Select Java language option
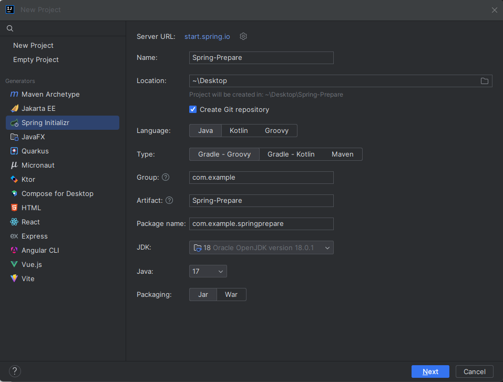Image resolution: width=503 pixels, height=382 pixels. [206, 130]
